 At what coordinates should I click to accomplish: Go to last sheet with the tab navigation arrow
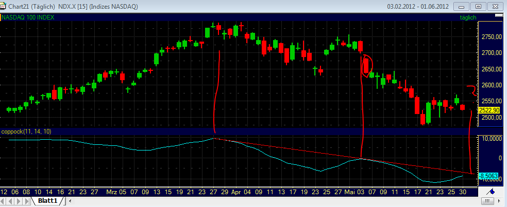[26, 201]
